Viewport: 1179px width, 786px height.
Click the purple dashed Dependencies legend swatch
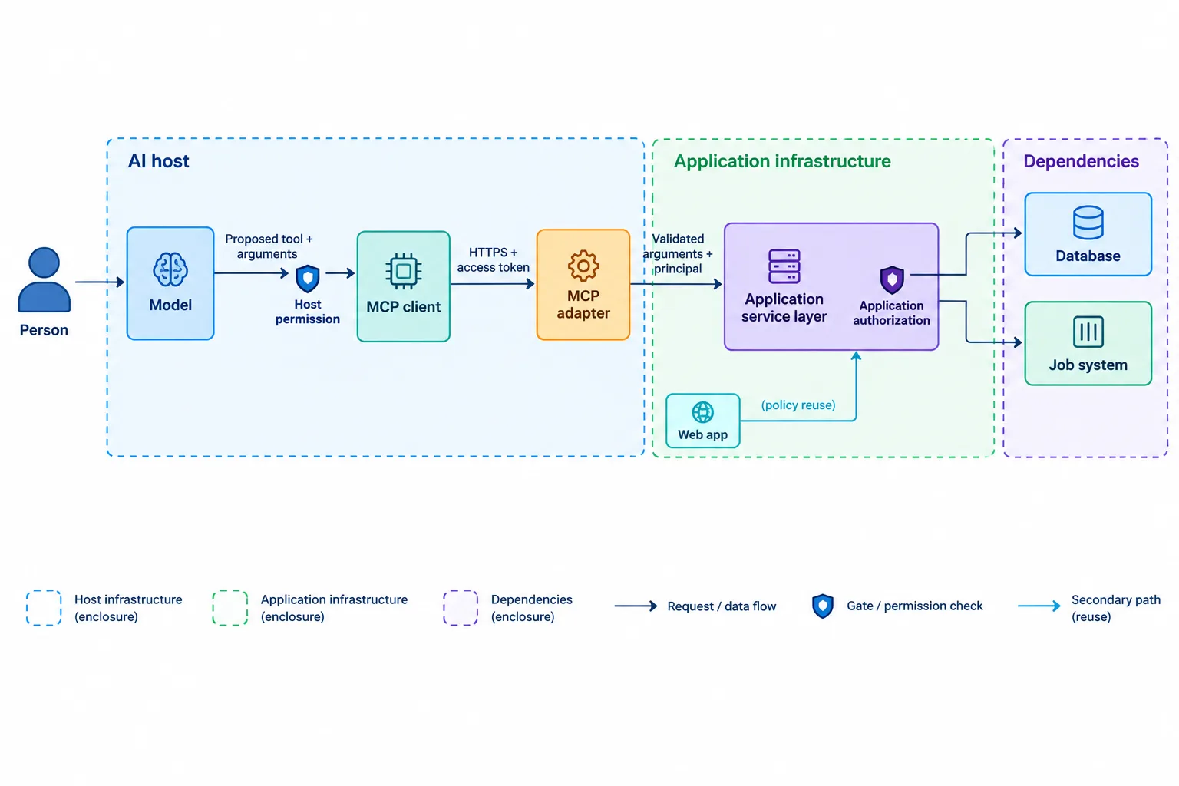pyautogui.click(x=461, y=608)
